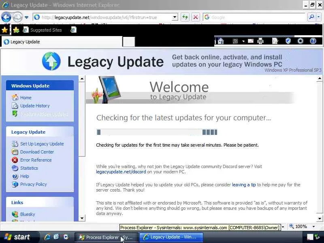
Task: Click the Download Center calendar icon
Action: point(15,152)
